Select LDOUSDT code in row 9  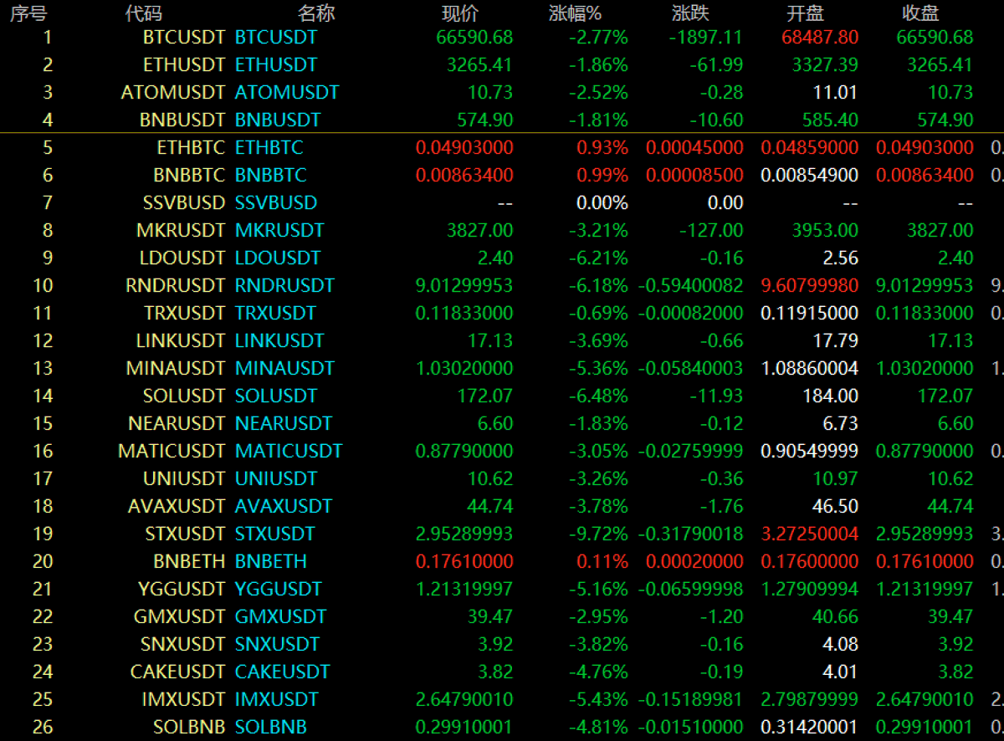pos(184,258)
